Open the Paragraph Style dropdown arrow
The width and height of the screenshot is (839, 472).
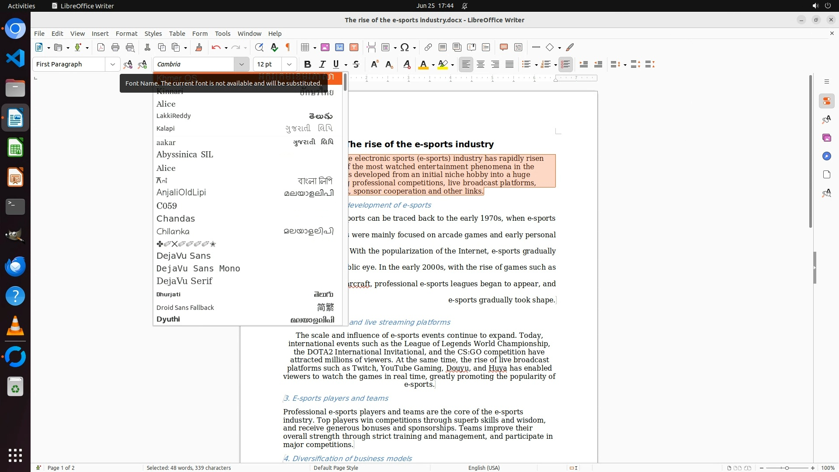[112, 64]
